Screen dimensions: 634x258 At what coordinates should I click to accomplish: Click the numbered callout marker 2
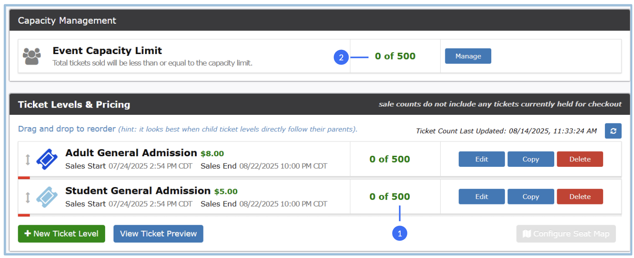pos(341,57)
